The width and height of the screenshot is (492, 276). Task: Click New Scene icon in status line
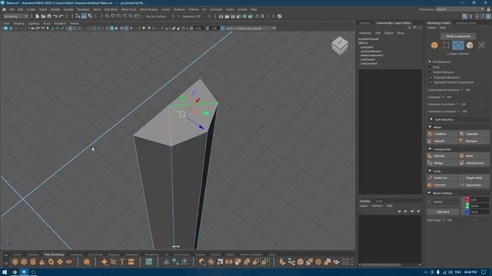38,16
